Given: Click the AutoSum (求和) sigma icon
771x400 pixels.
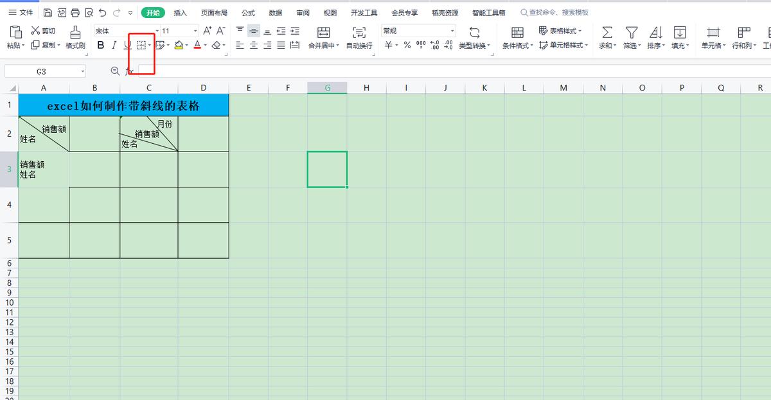Looking at the screenshot, I should 606,32.
